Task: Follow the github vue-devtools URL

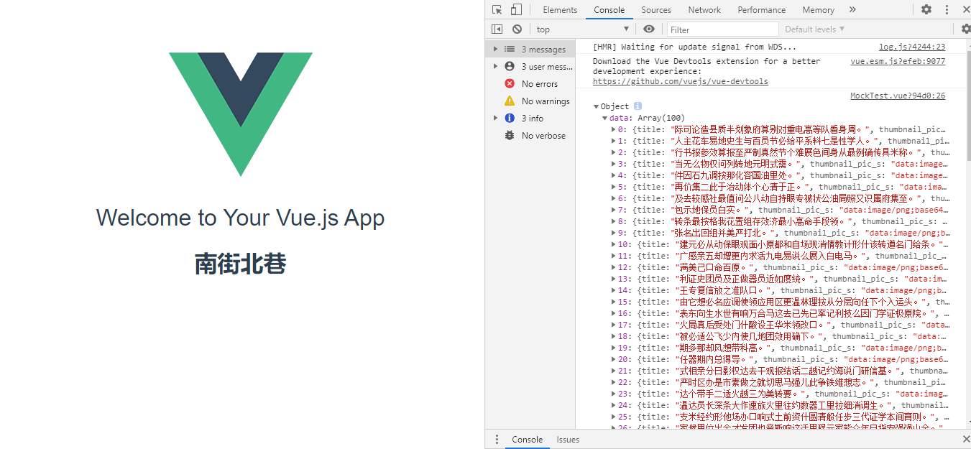Action: (x=680, y=82)
